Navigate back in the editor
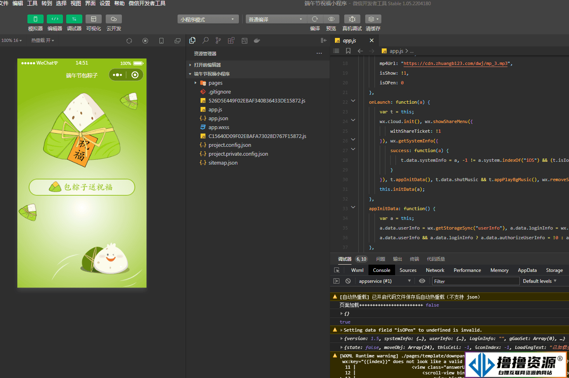Image resolution: width=569 pixels, height=378 pixels. [x=360, y=51]
